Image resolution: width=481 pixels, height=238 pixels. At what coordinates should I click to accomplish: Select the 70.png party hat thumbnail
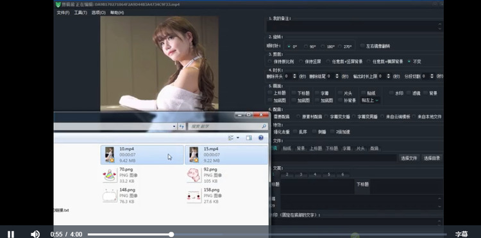(110, 175)
